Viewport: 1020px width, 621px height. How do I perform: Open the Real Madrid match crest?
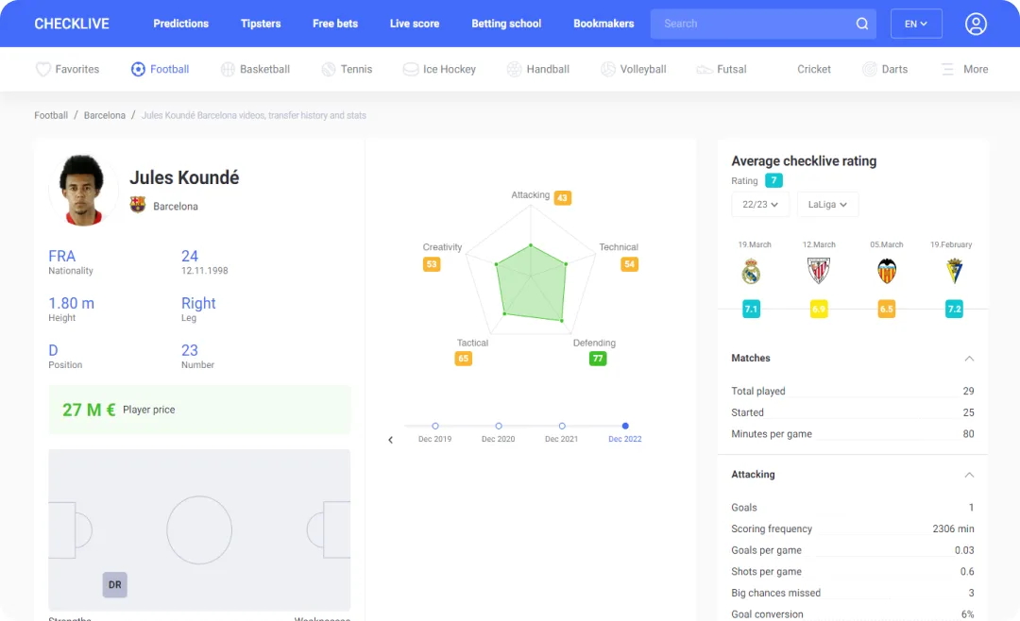coord(752,271)
